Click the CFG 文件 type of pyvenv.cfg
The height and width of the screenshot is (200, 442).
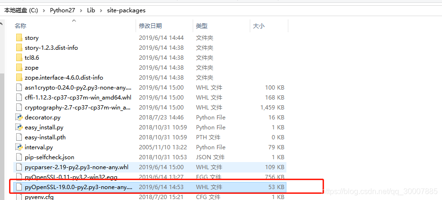coord(209,197)
